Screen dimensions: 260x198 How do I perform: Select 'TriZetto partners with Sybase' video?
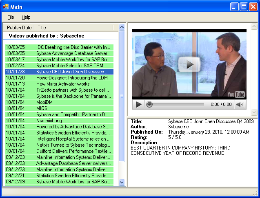click(59, 90)
